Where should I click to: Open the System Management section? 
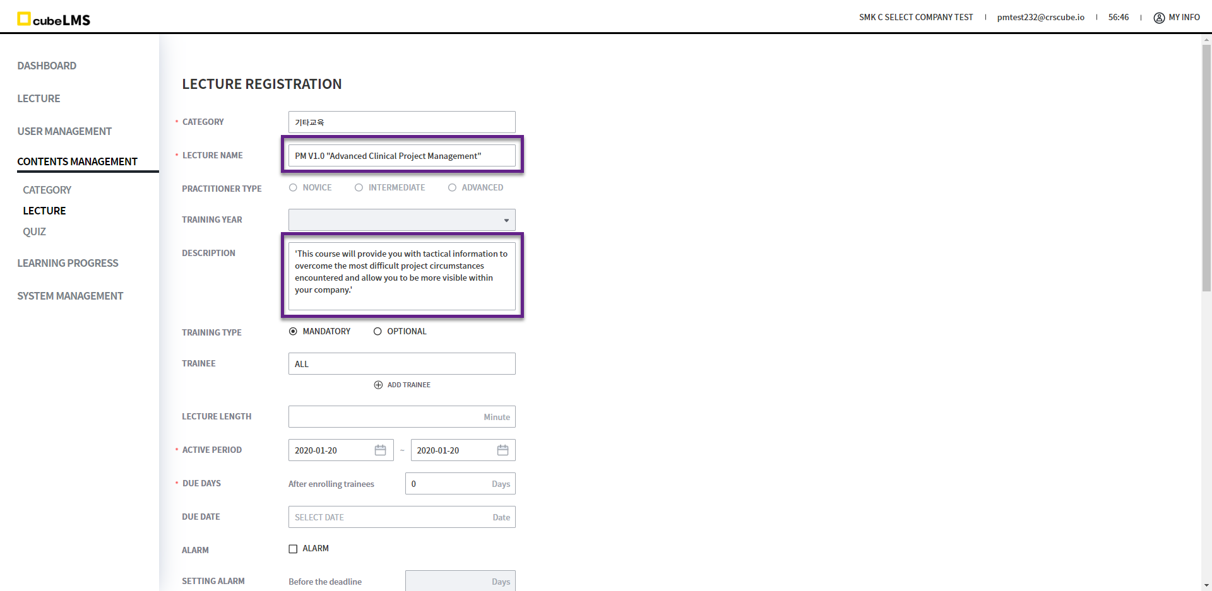tap(70, 296)
